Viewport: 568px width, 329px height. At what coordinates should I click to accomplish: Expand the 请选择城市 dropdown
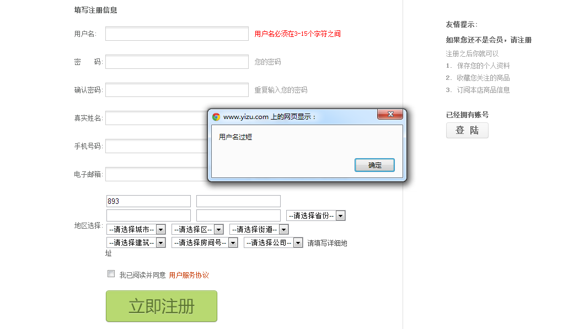[136, 229]
